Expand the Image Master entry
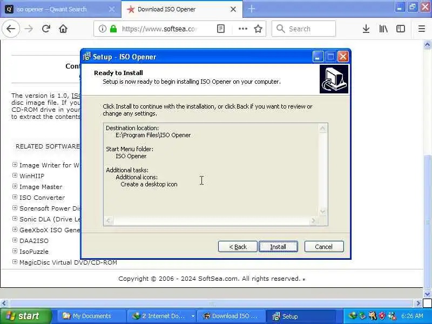432x324 pixels. [15, 186]
